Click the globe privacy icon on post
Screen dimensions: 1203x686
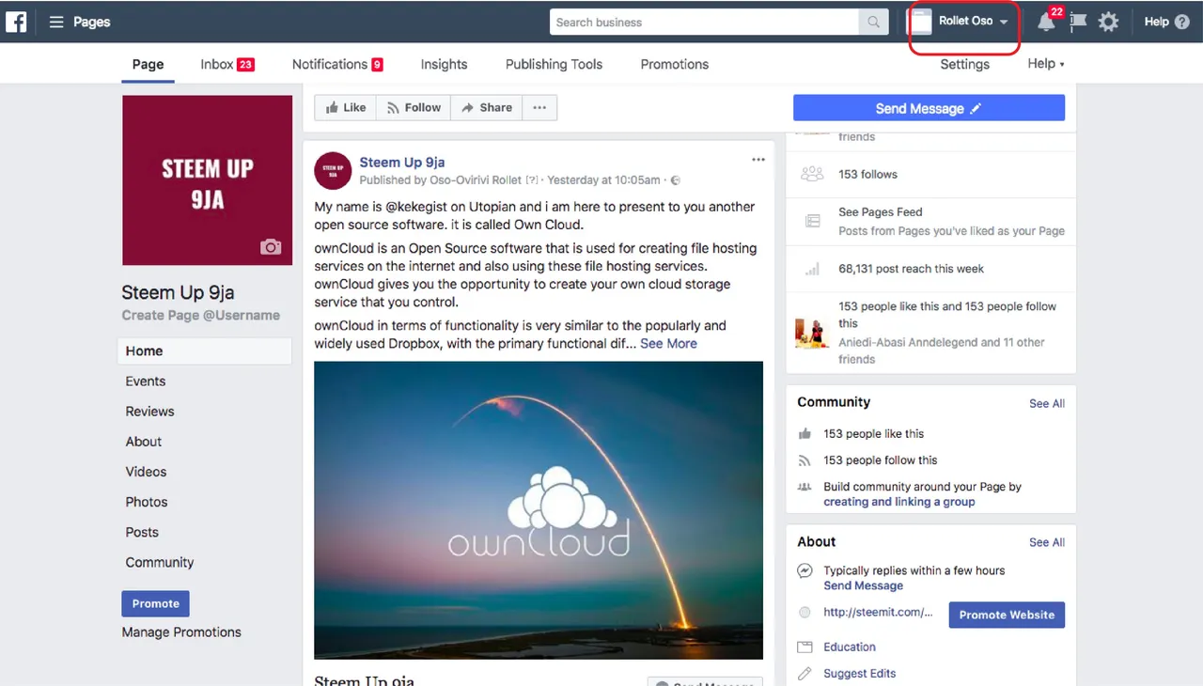tap(676, 180)
